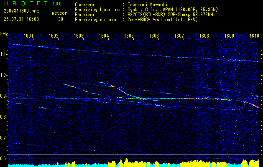Click the Receiving Location label
263x167 pixels.
97,10
